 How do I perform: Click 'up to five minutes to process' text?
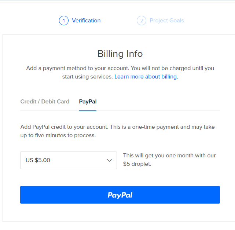click(x=58, y=135)
